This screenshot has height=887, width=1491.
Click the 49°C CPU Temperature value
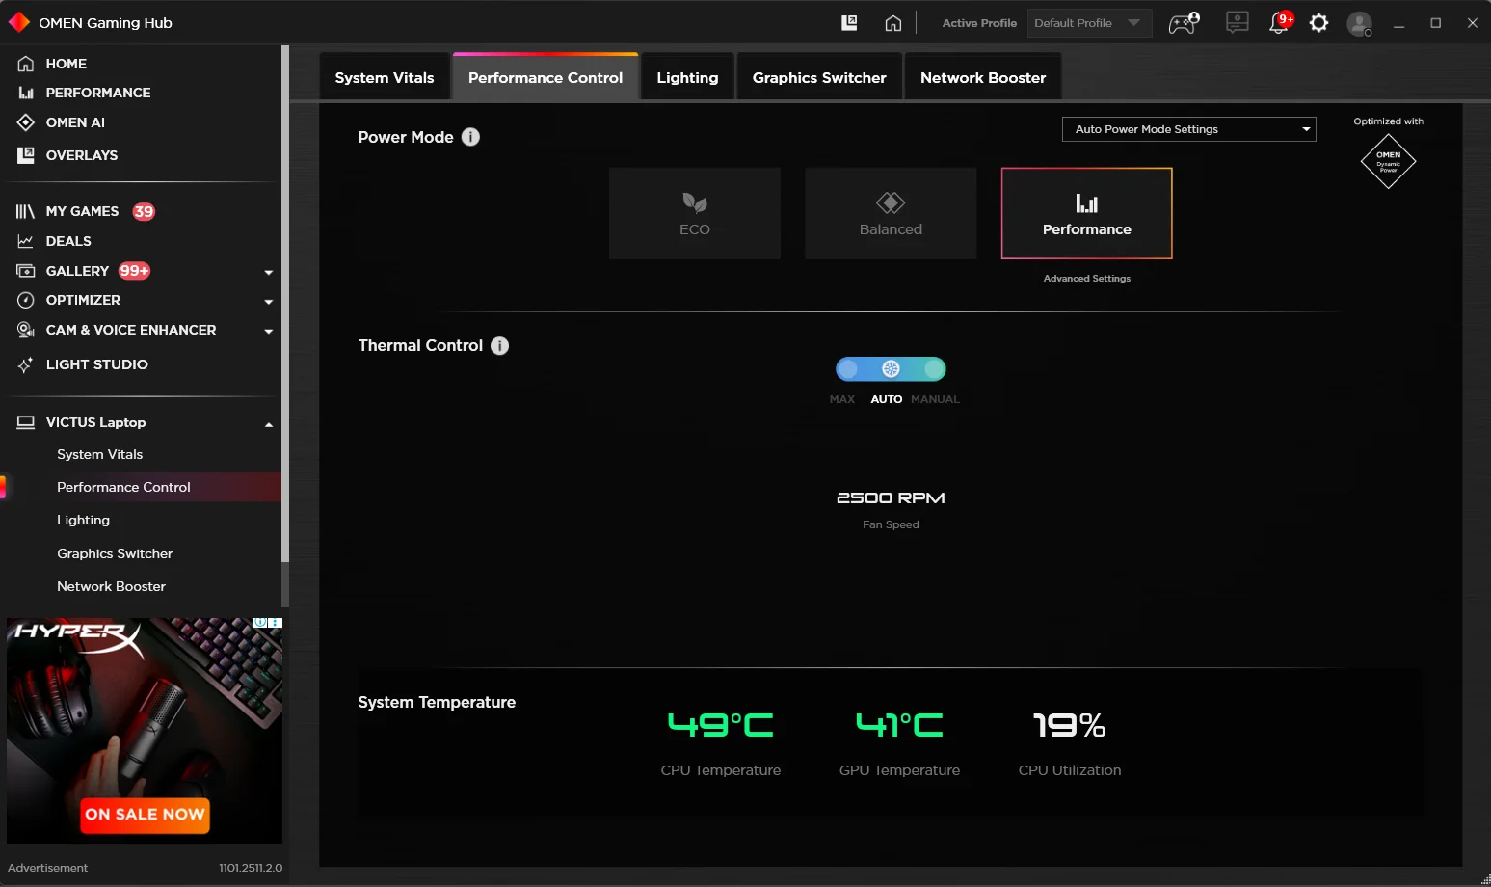tap(721, 725)
